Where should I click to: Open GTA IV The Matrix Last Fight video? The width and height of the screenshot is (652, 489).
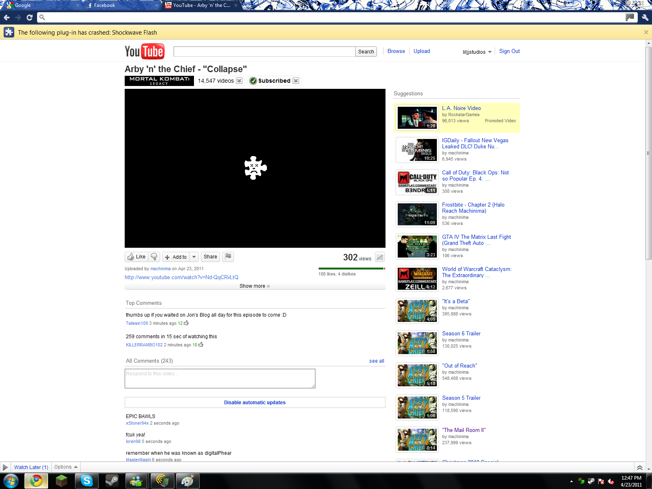[476, 240]
